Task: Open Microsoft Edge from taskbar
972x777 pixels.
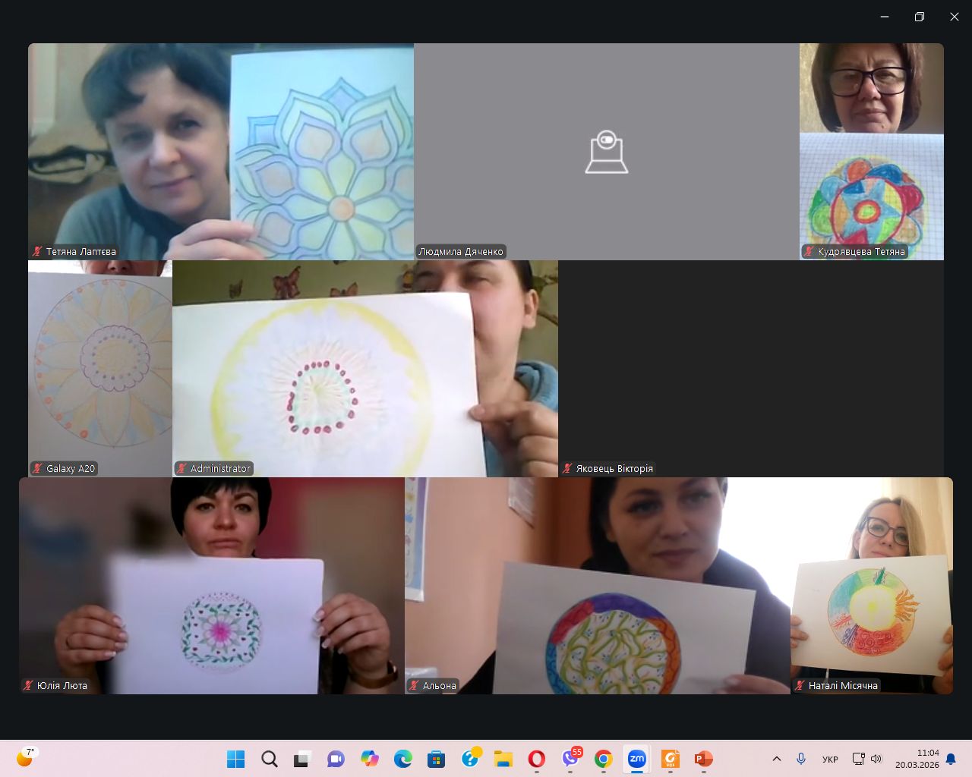Action: pos(402,759)
